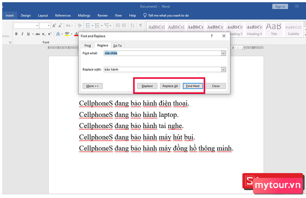Switch to the Find tab
The image size is (306, 198).
pos(87,45)
